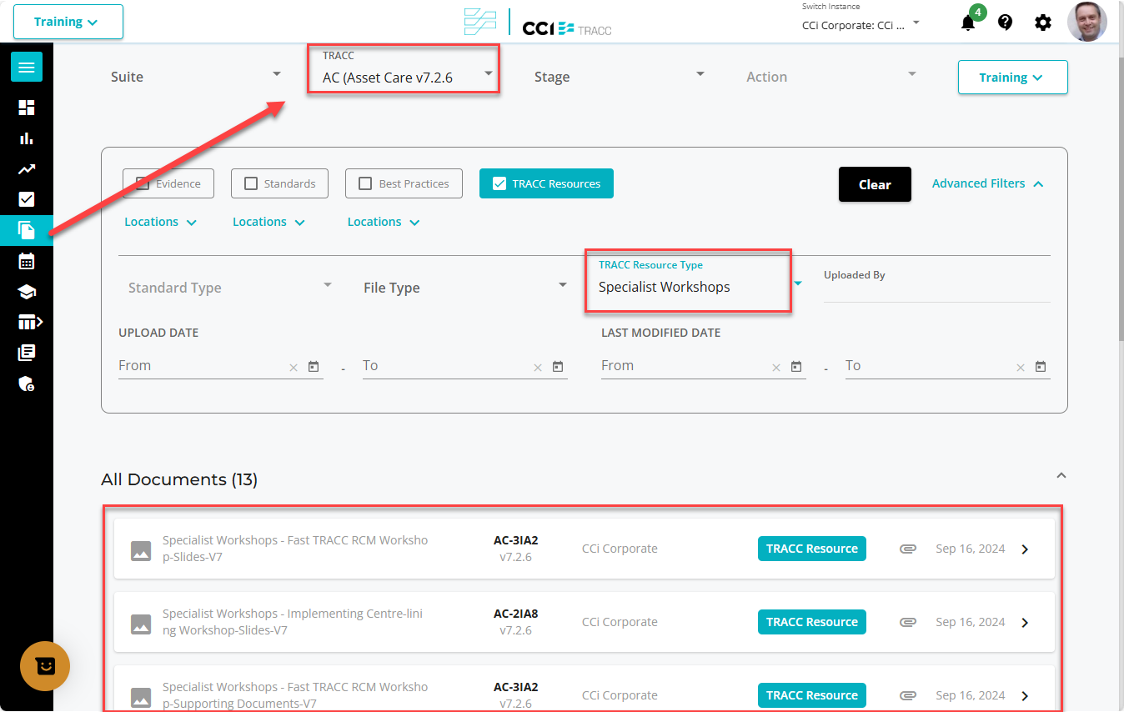Open the File Type dropdown
The height and width of the screenshot is (712, 1124).
pos(464,288)
